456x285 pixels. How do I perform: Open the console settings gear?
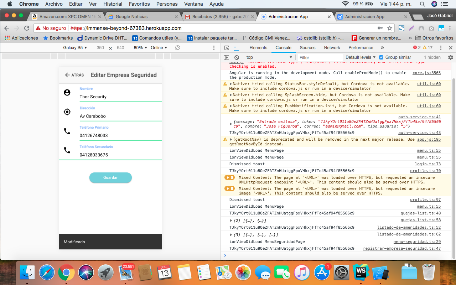[x=451, y=57]
